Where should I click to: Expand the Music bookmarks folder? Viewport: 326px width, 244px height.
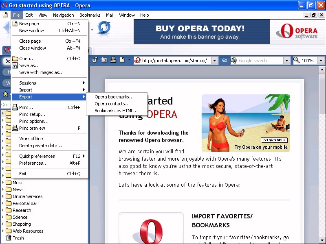[x=3, y=183]
